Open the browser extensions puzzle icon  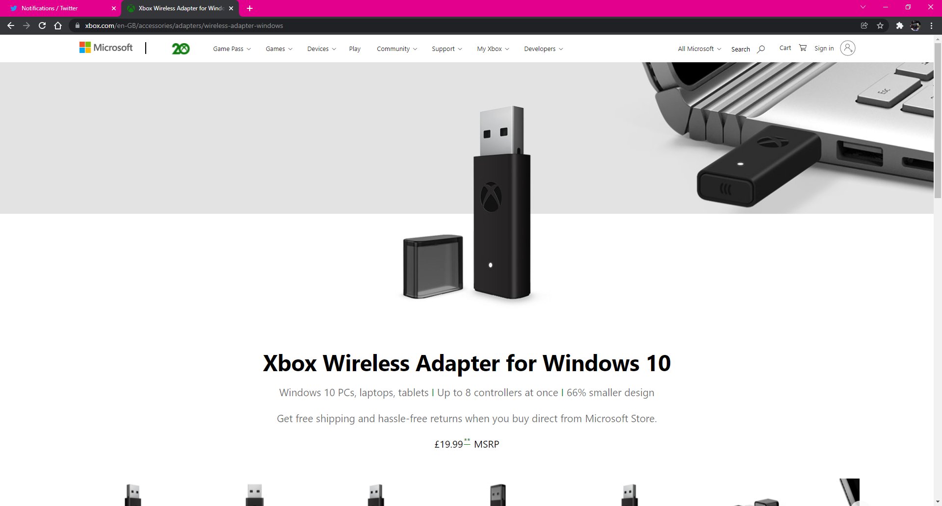899,25
